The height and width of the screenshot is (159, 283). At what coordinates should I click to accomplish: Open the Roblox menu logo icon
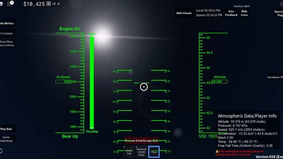pos(1,4)
